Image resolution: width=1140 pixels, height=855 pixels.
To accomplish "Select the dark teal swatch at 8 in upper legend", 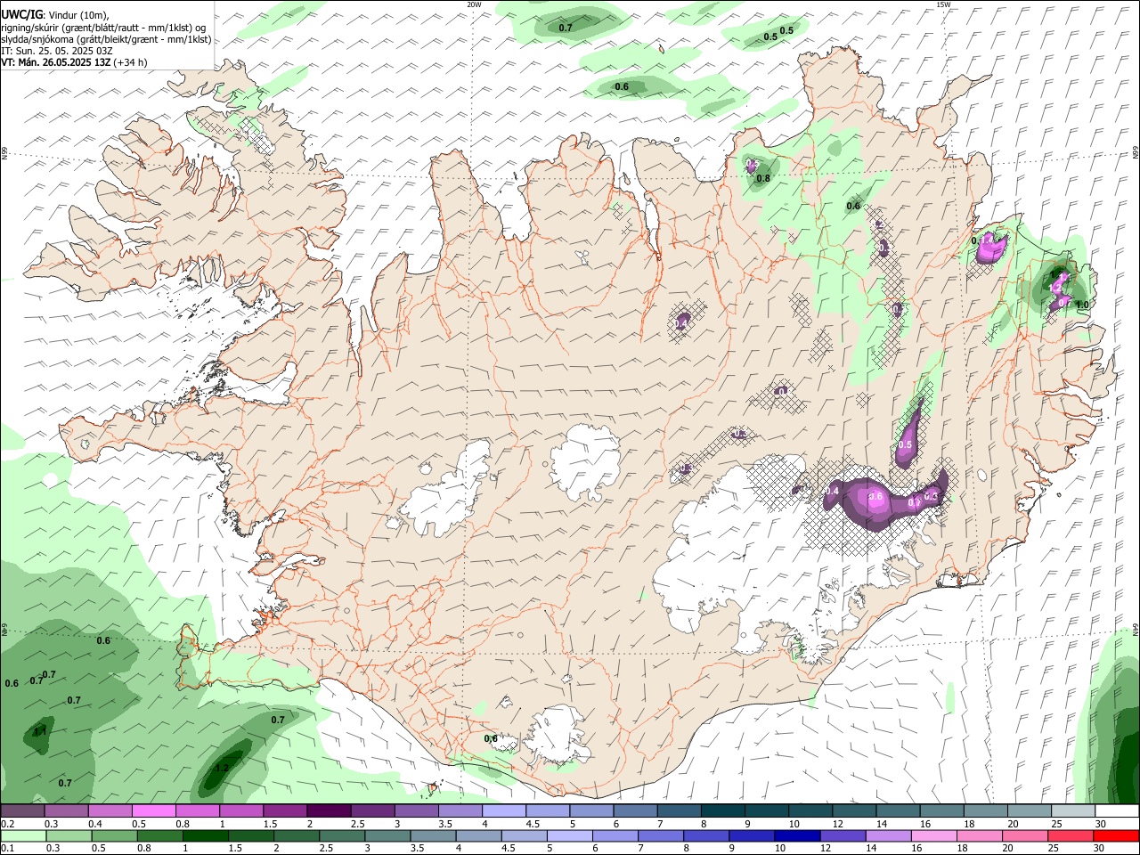I will [722, 811].
